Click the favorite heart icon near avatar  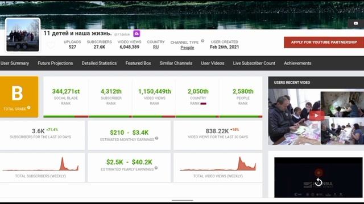coord(51,45)
